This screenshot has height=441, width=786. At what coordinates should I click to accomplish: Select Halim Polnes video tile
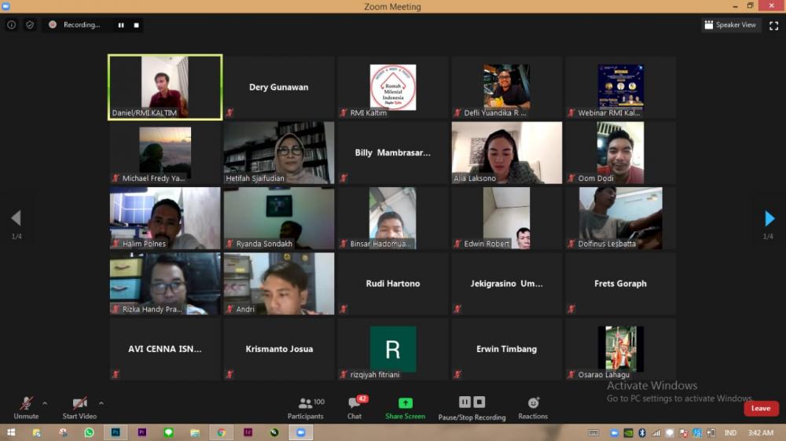(165, 218)
